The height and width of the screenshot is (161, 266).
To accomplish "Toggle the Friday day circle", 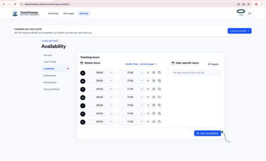I will pyautogui.click(x=83, y=114).
